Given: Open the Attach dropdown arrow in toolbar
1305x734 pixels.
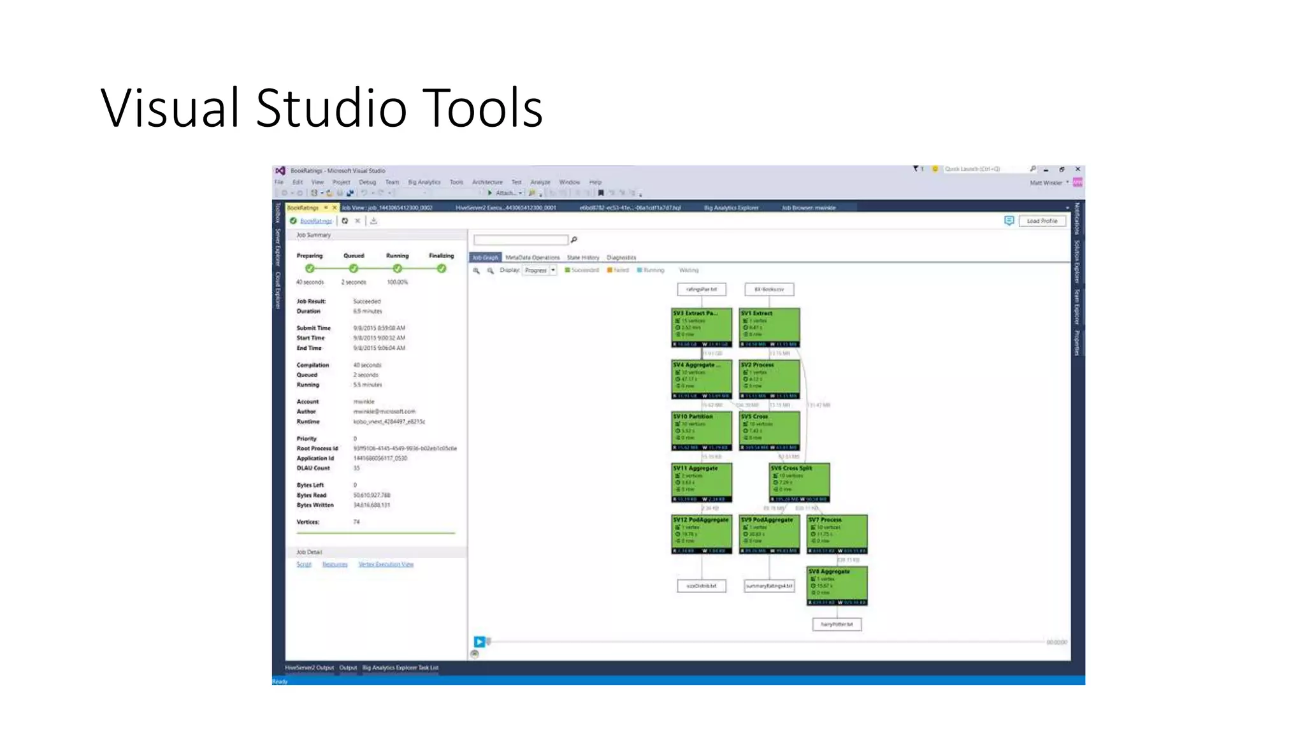Looking at the screenshot, I should tap(521, 193).
